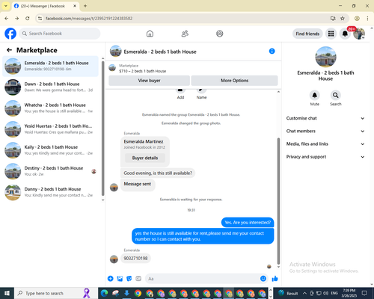Open the account profile picture menu
Screen dimensions: 374x299
click(x=359, y=34)
